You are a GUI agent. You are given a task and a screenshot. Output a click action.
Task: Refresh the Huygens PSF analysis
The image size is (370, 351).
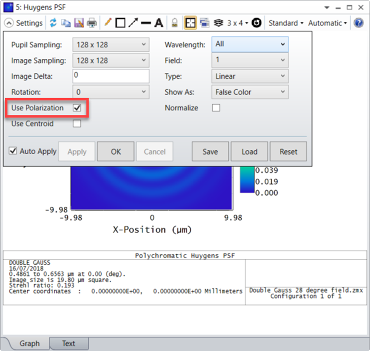pos(53,23)
